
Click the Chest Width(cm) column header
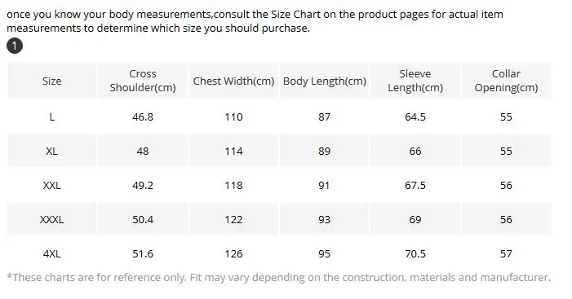[x=233, y=81]
